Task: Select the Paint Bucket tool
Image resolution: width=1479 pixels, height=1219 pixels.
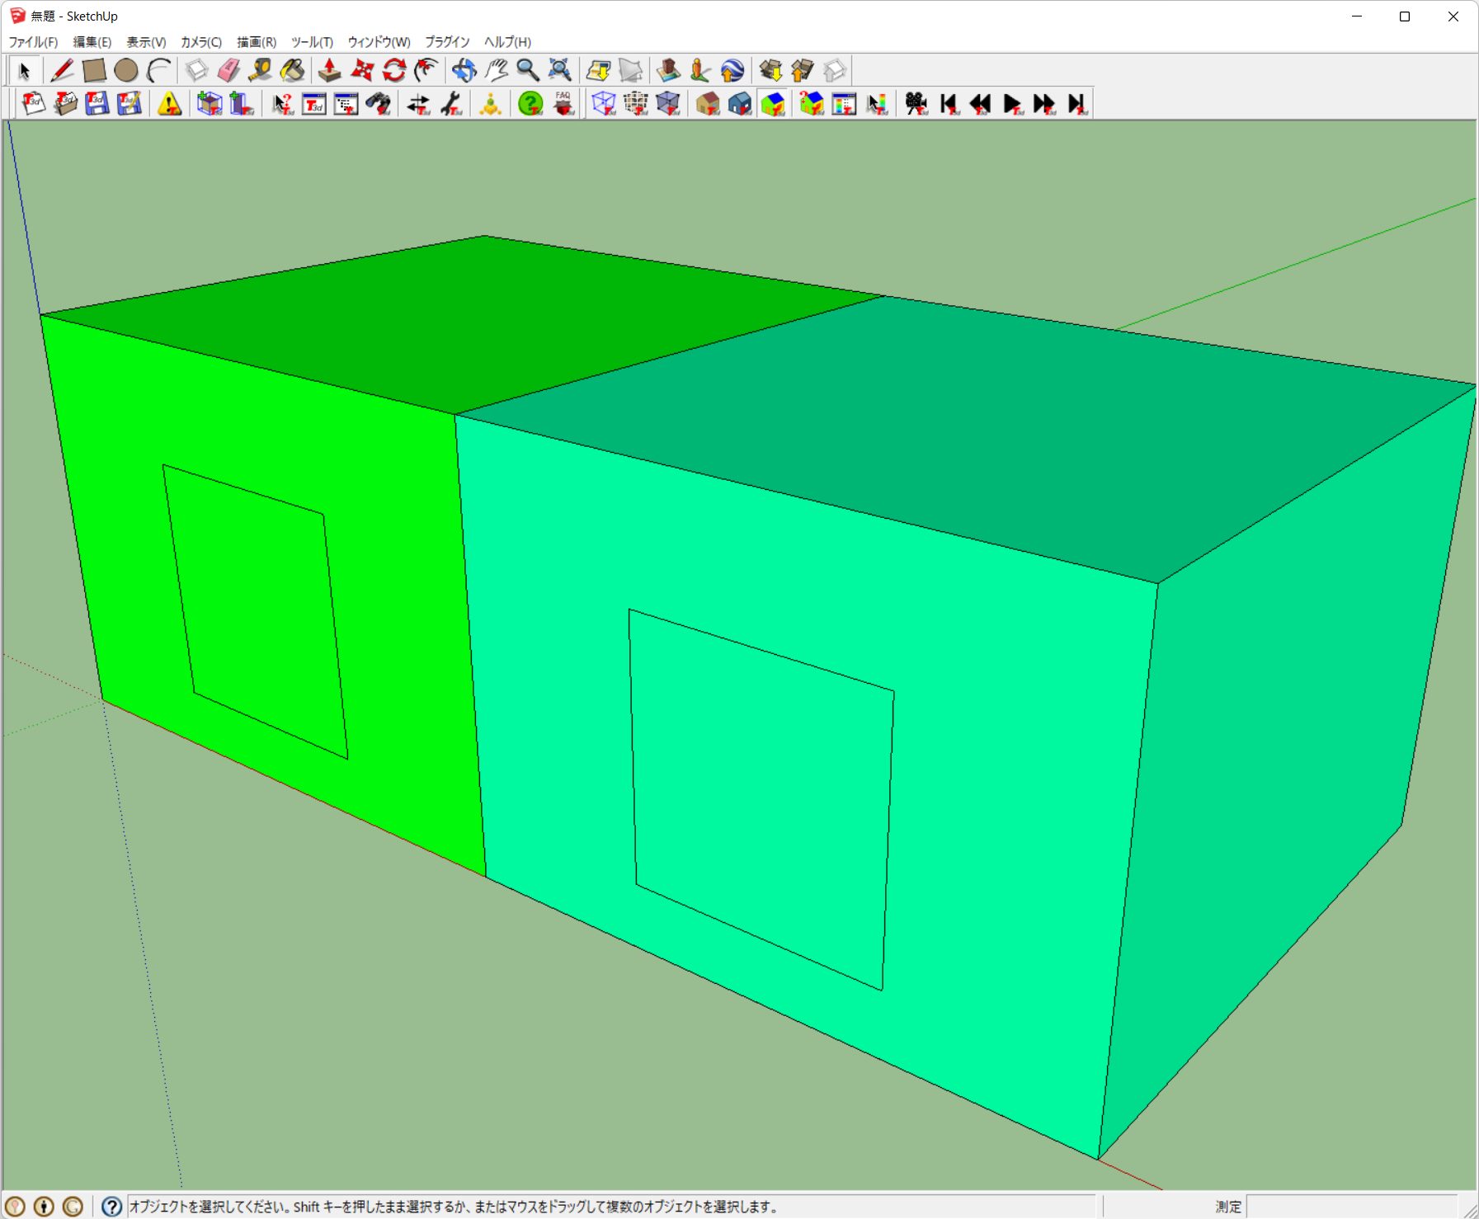Action: coord(293,71)
